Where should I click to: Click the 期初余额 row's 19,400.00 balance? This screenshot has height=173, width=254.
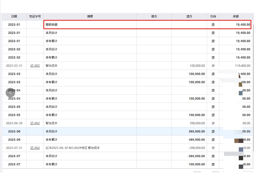pyautogui.click(x=235, y=25)
